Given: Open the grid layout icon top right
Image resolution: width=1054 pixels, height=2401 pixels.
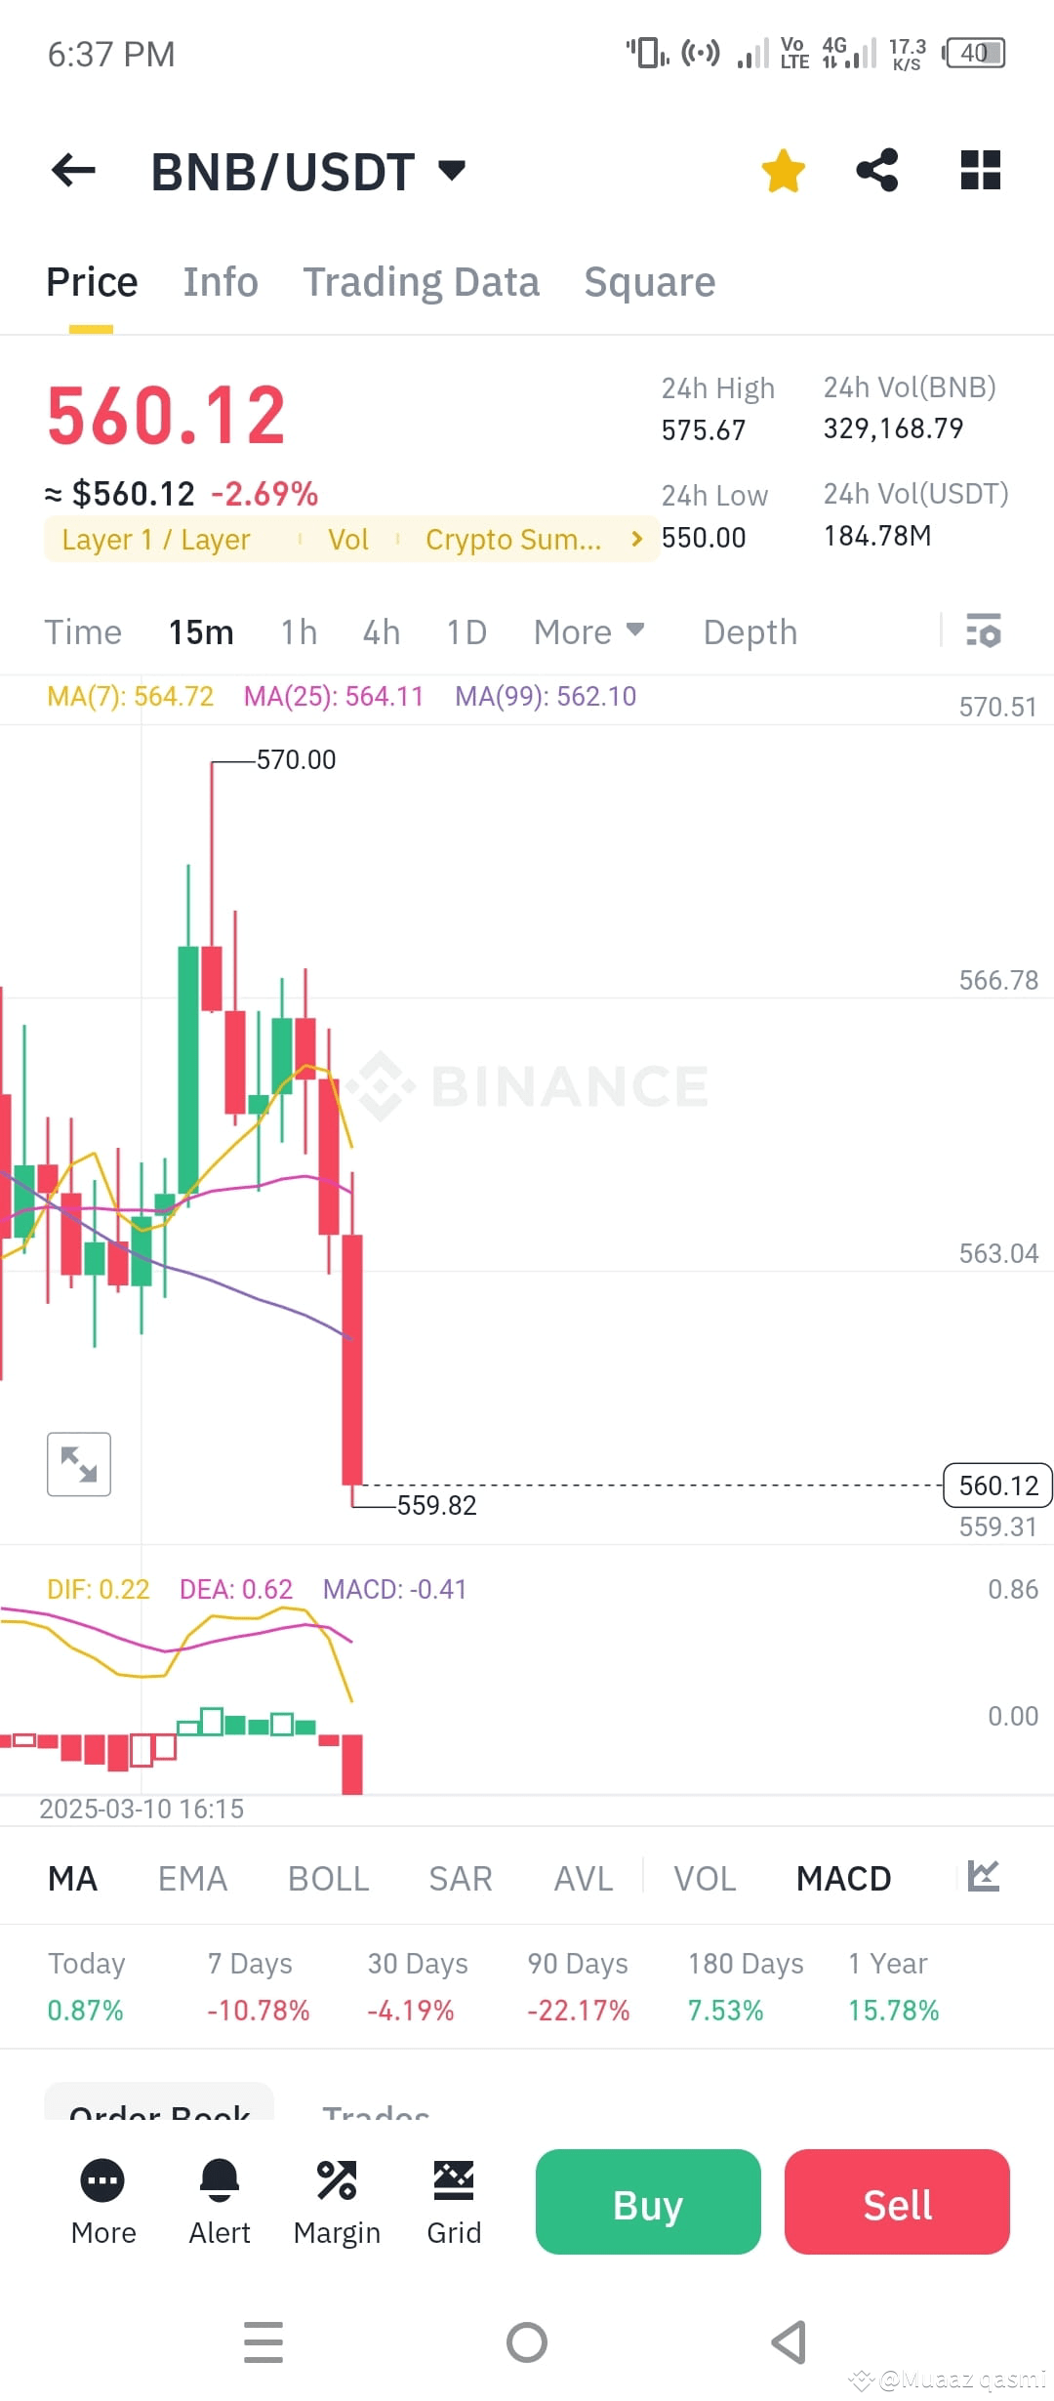Looking at the screenshot, I should 981,170.
